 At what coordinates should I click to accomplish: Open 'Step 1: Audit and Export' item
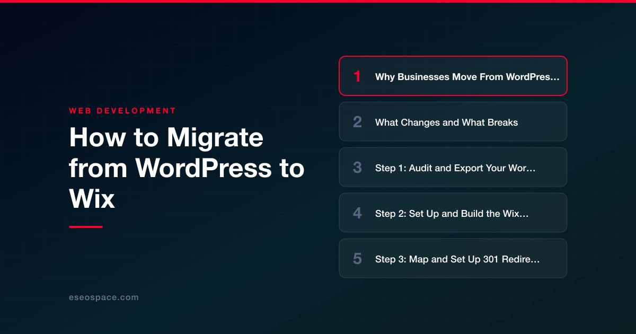pos(453,167)
